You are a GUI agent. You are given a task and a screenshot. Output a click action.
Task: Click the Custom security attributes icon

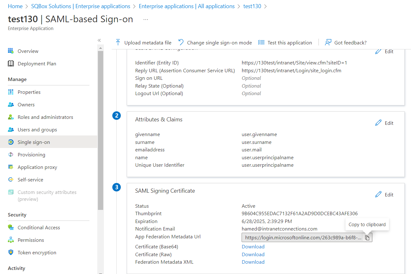coord(11,192)
